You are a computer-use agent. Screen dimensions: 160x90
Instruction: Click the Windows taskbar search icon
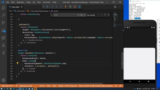[4, 89]
